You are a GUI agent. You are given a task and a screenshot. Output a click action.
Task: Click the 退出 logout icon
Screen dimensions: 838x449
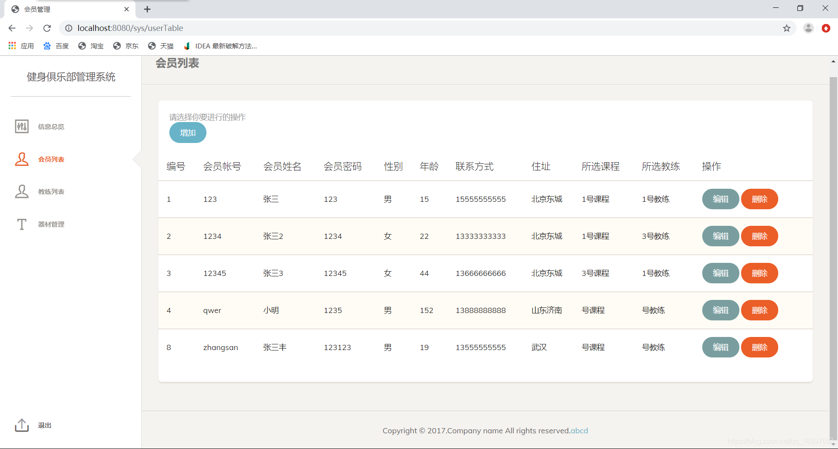click(22, 425)
